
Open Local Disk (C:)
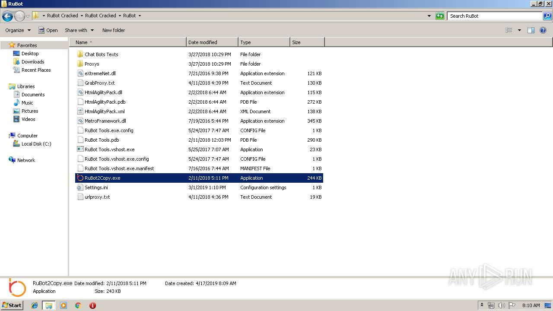(36, 144)
